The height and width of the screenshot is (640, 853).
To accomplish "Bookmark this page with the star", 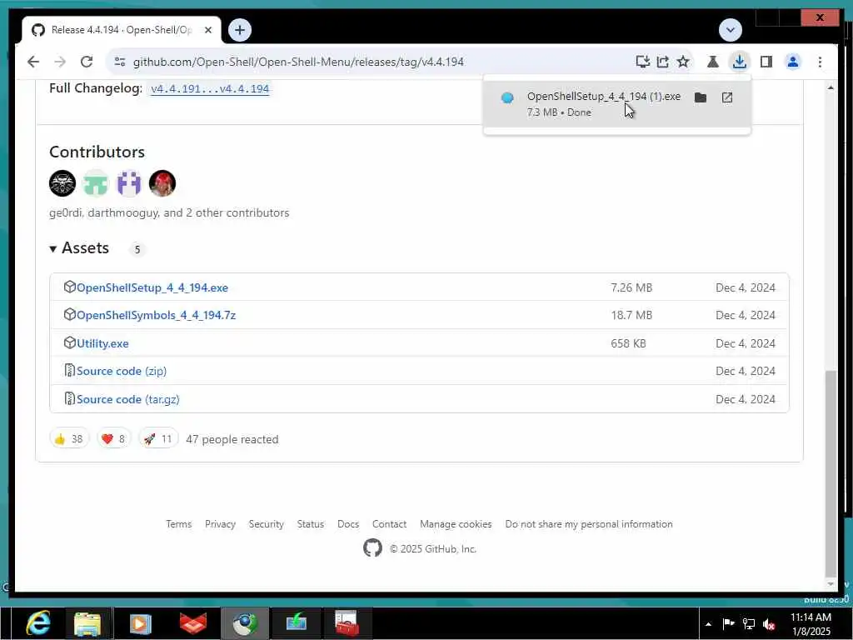I will (683, 62).
